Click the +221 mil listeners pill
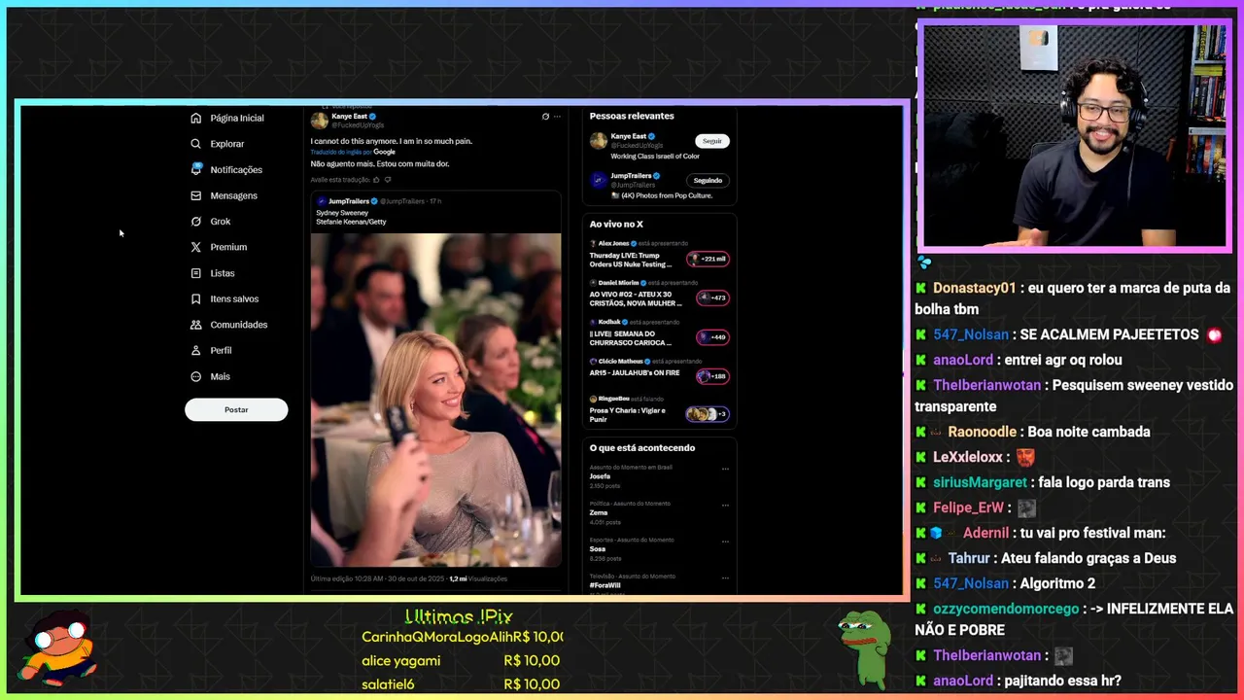This screenshot has height=700, width=1244. tap(708, 259)
